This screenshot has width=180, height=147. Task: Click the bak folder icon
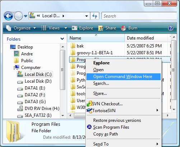(x=73, y=46)
